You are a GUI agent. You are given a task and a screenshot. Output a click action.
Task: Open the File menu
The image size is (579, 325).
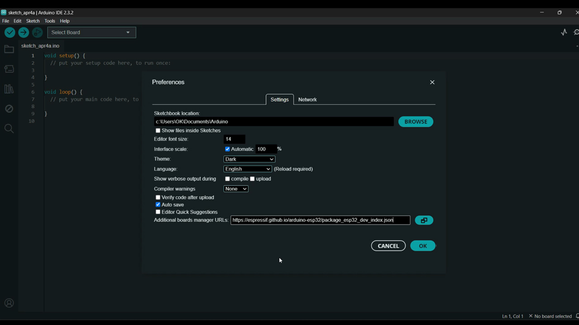click(x=5, y=21)
